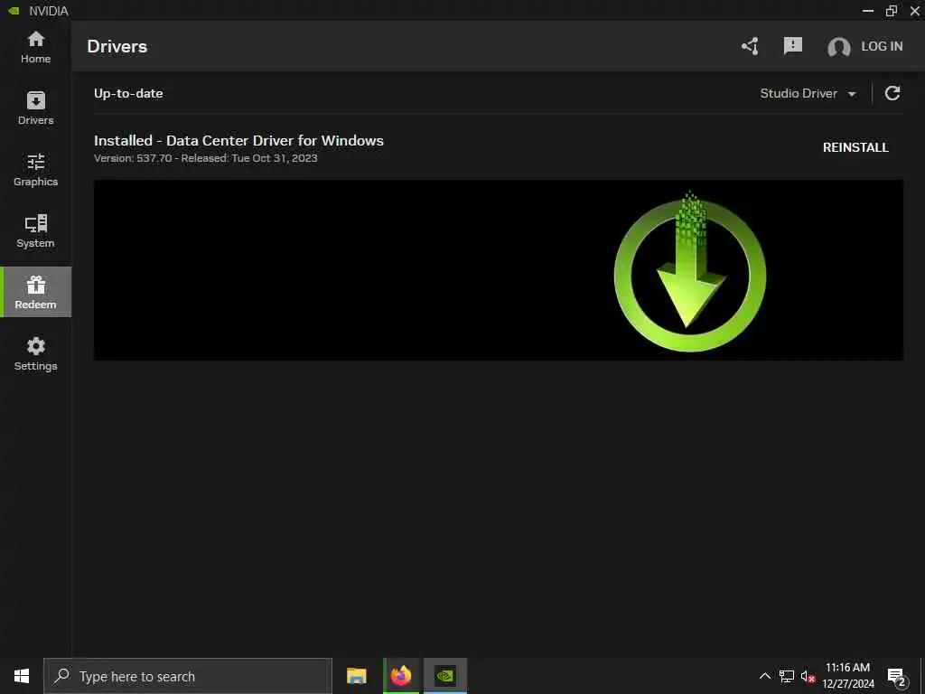Open the Home section in sidebar
This screenshot has width=925, height=694.
click(x=35, y=47)
